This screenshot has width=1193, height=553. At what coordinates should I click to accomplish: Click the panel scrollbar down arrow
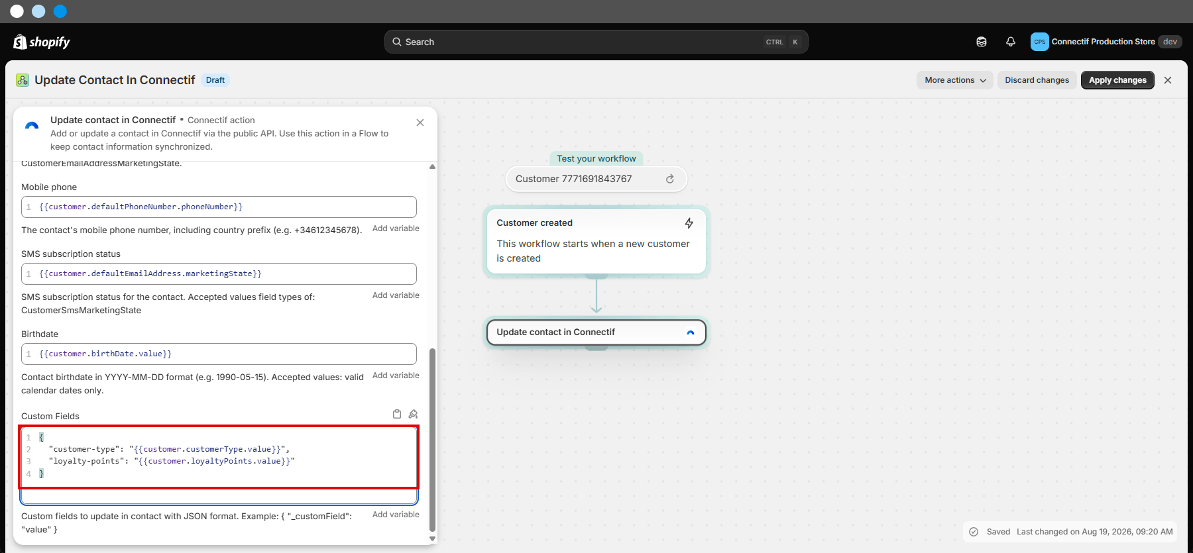433,539
